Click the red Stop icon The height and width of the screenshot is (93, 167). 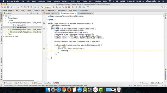[x=69, y=7]
